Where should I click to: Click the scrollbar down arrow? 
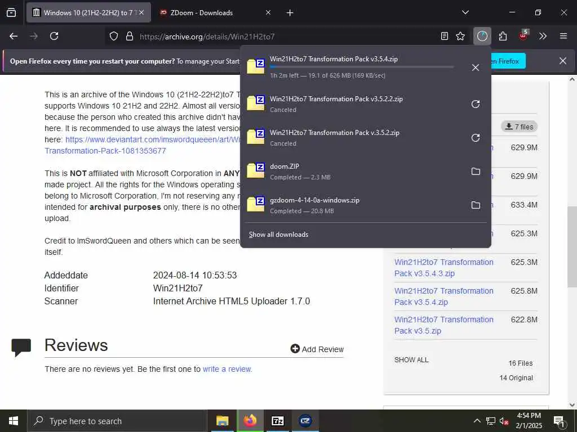572,404
